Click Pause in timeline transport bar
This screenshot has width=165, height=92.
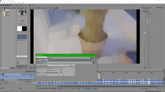tap(45, 89)
